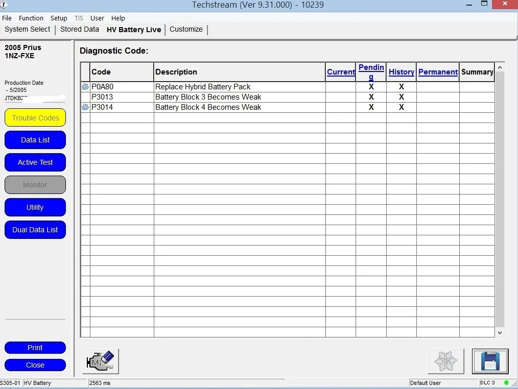
Task: Click the '2563 ms' status bar value
Action: [x=100, y=383]
